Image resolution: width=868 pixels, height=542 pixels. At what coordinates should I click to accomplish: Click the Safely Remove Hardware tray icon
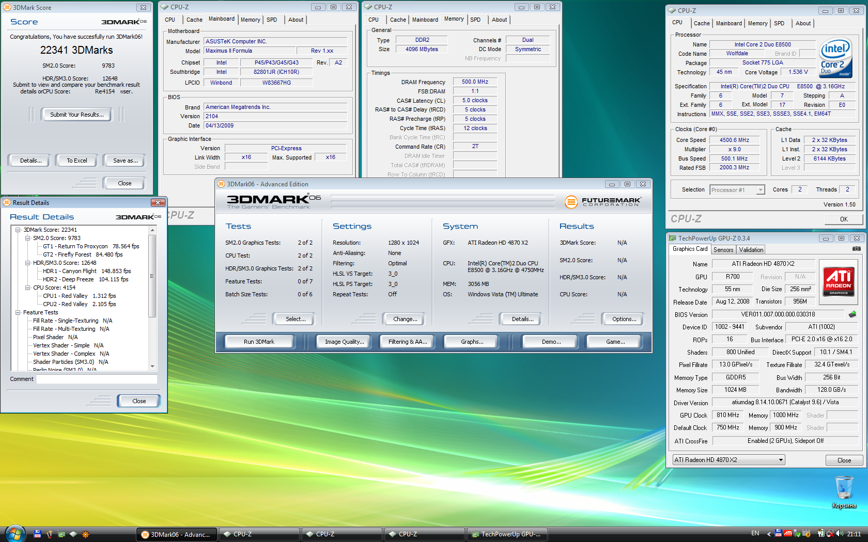[797, 534]
